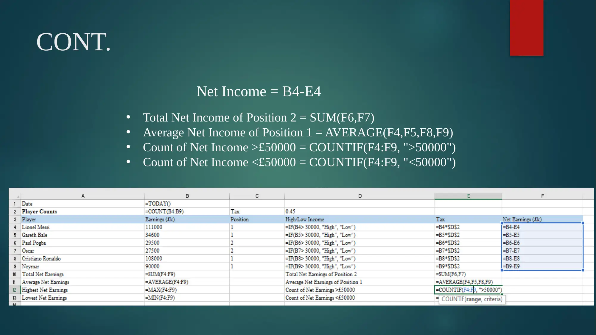Click the =SUM(F6,F7) cell
Viewport: 596px width, 335px height.
pyautogui.click(x=469, y=274)
